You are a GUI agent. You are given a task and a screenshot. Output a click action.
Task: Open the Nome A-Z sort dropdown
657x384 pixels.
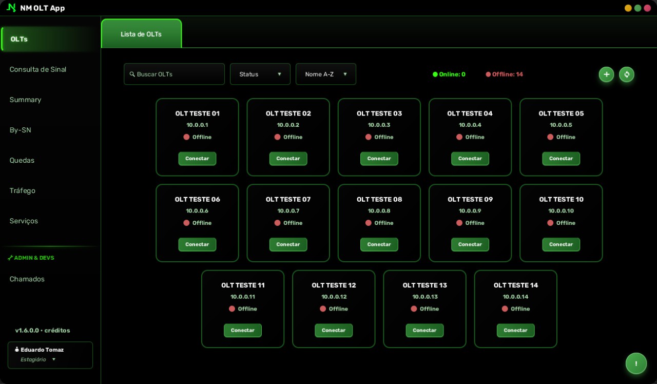(x=326, y=74)
